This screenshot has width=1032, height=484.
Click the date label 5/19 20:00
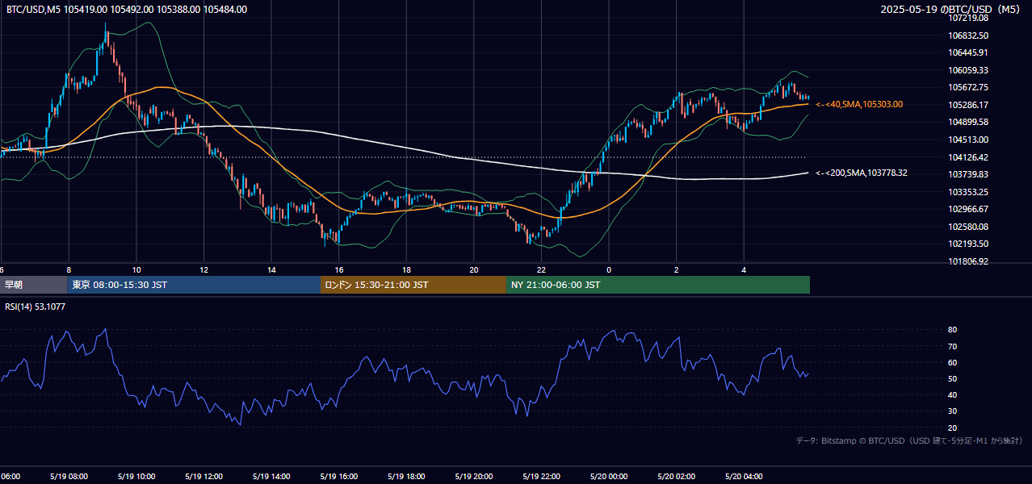(x=473, y=477)
